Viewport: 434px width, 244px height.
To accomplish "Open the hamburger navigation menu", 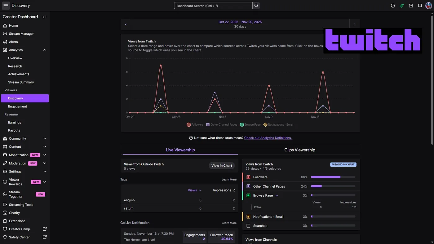I will (x=6, y=6).
